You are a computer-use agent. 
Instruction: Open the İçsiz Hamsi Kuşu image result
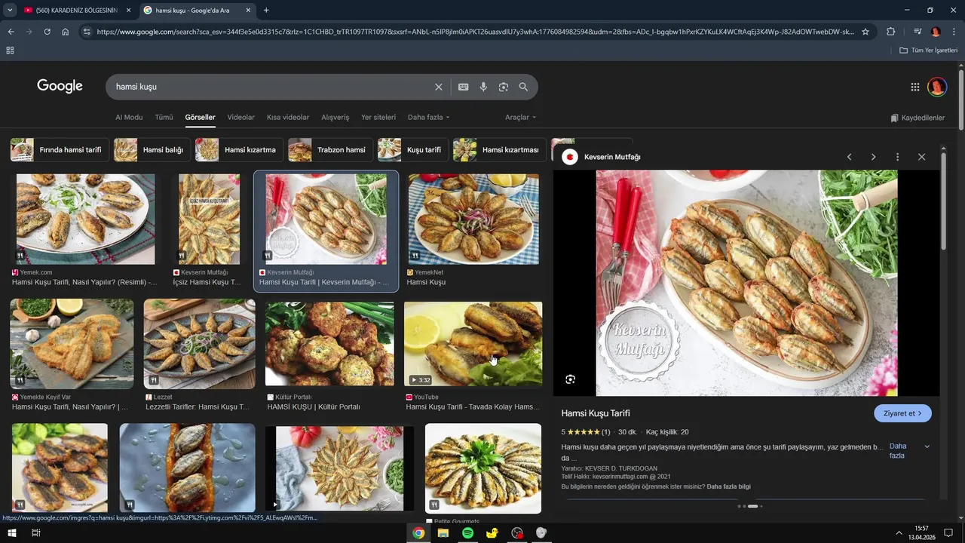[209, 219]
